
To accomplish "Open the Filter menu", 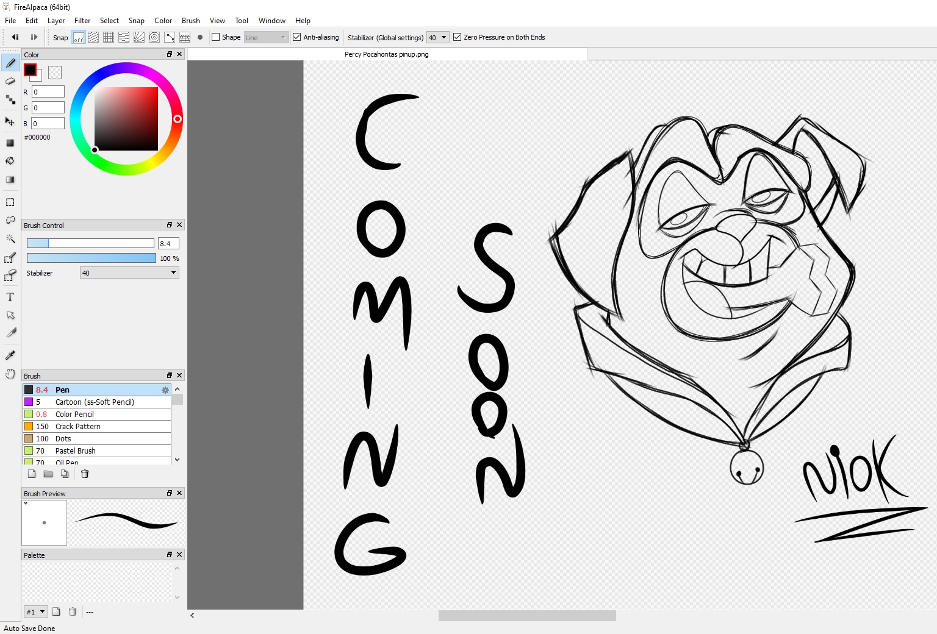I will pos(82,21).
